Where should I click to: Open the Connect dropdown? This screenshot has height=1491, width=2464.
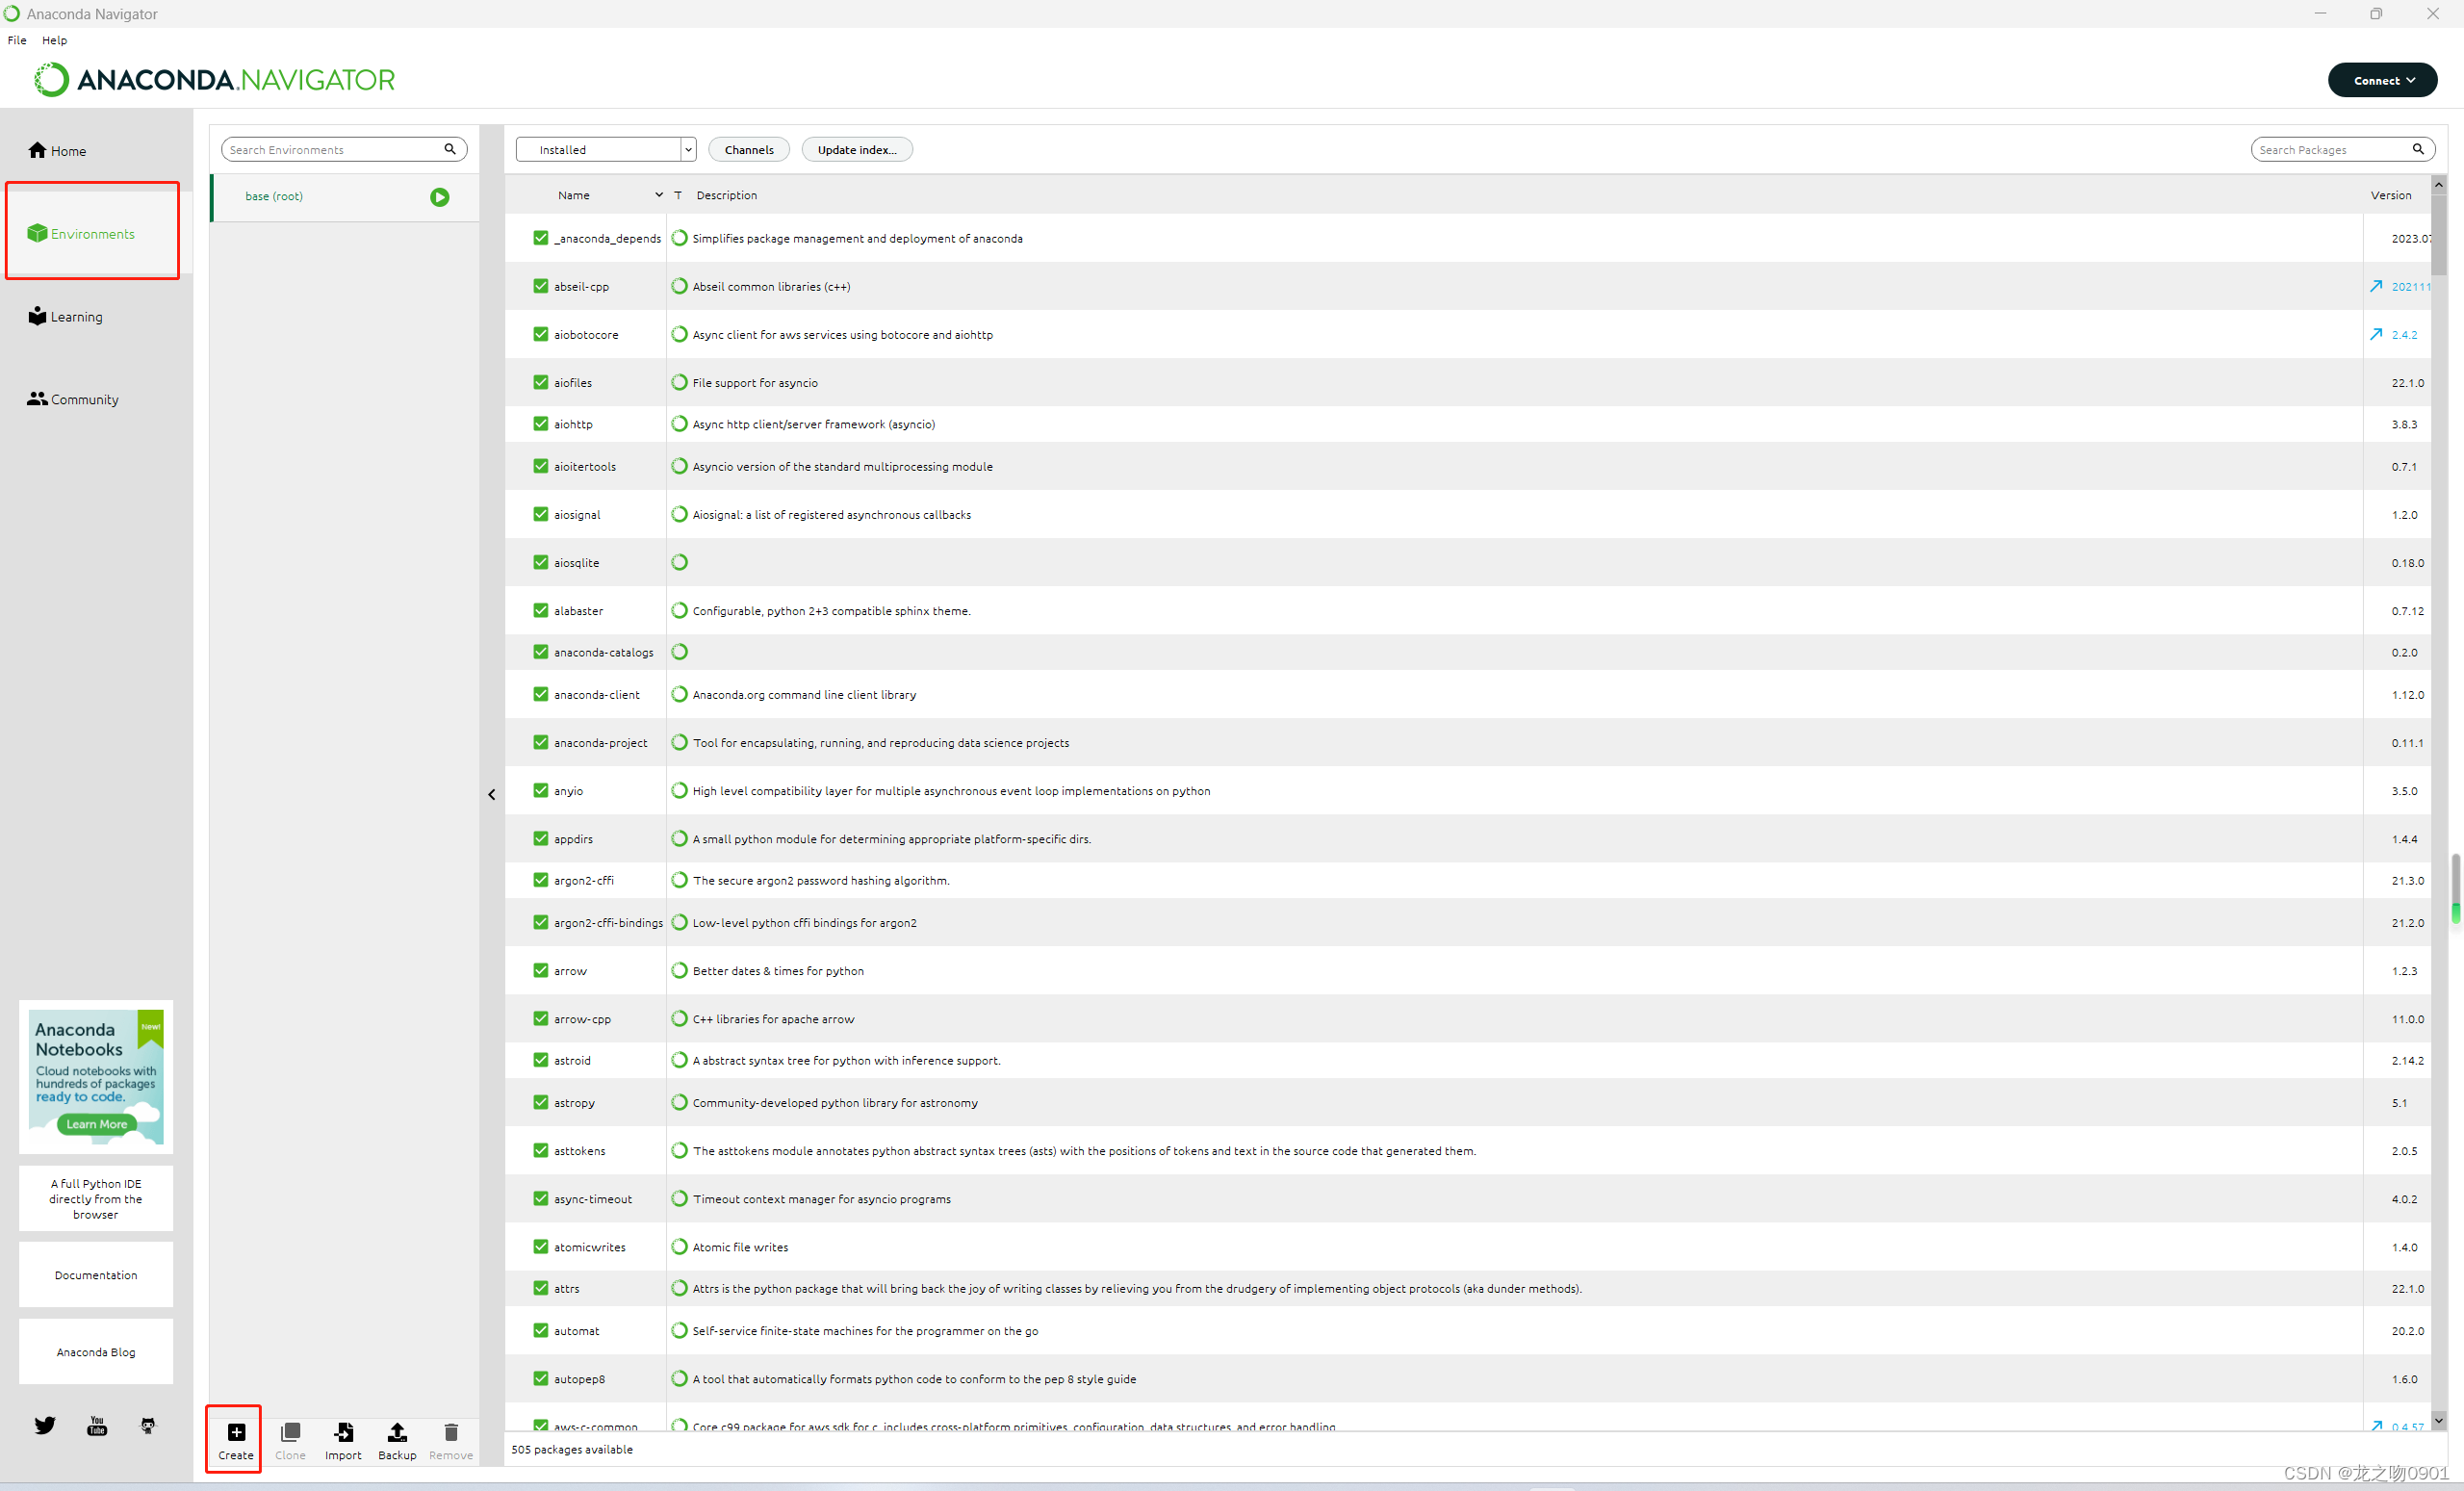tap(2382, 80)
